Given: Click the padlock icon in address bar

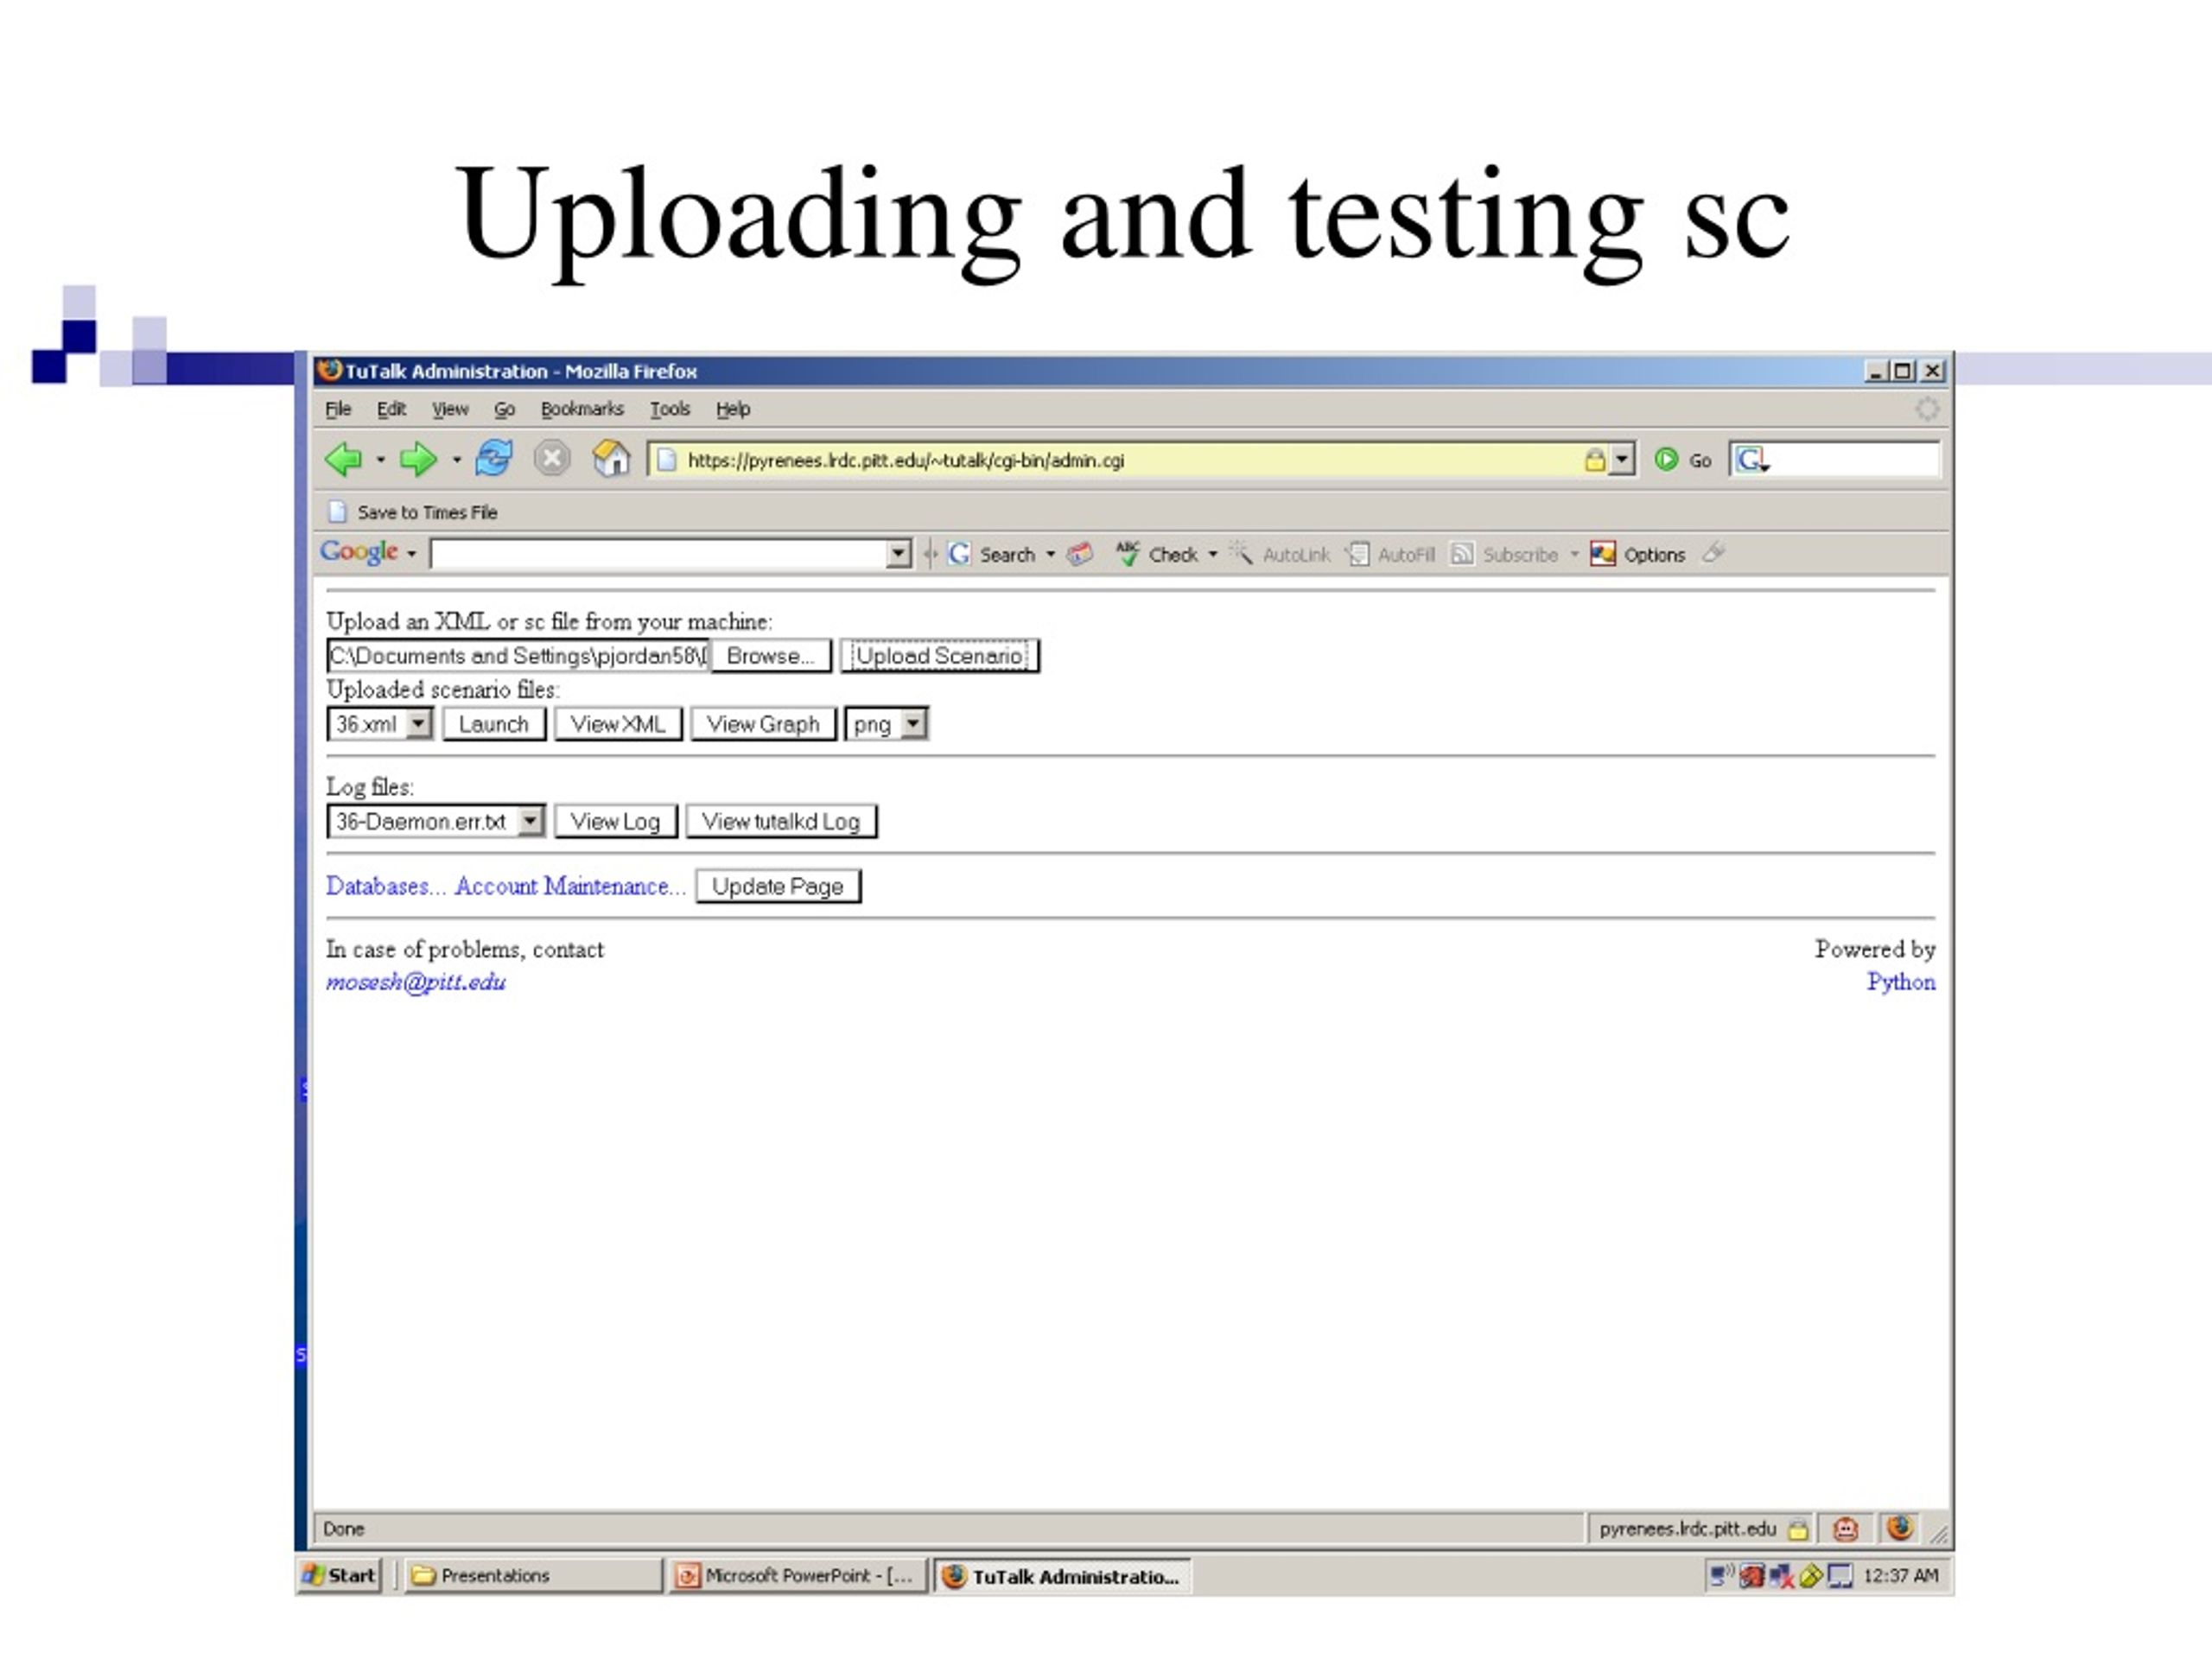Looking at the screenshot, I should tap(1595, 460).
